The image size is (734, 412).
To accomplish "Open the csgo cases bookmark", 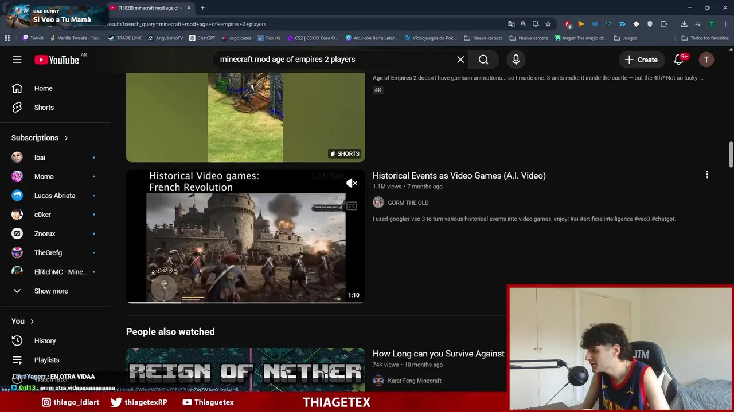I will tap(236, 38).
